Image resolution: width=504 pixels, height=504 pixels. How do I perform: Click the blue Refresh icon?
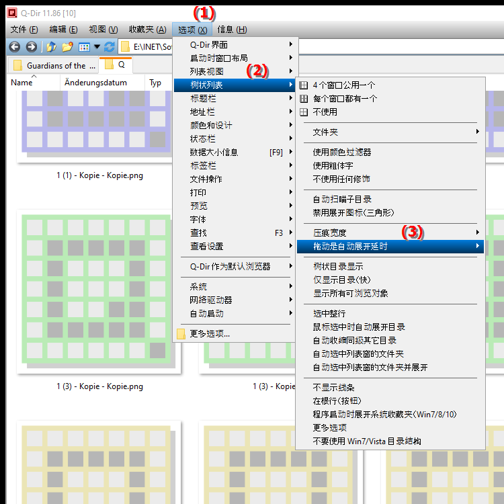pyautogui.click(x=109, y=47)
